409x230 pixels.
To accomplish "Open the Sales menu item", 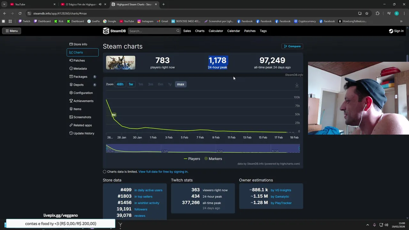I will point(187,31).
